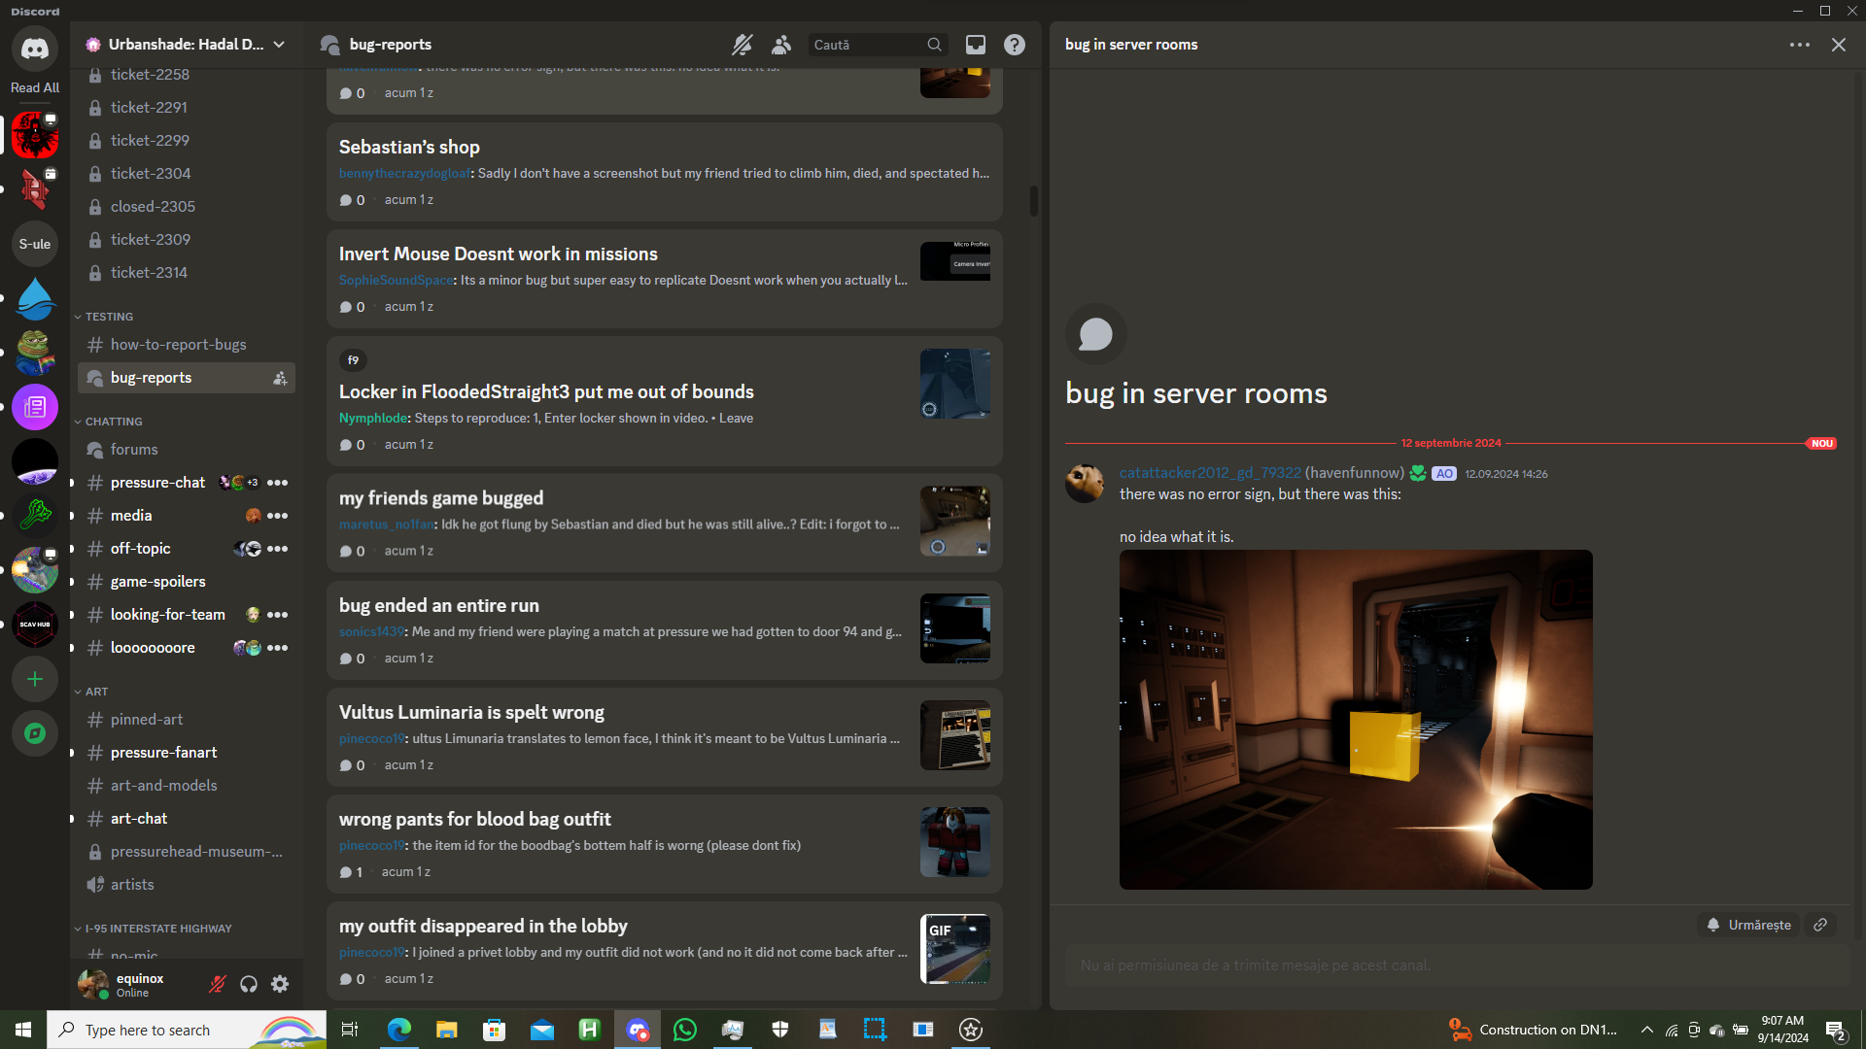
Task: Open Explore Discoverable Servers compass icon
Action: [35, 733]
